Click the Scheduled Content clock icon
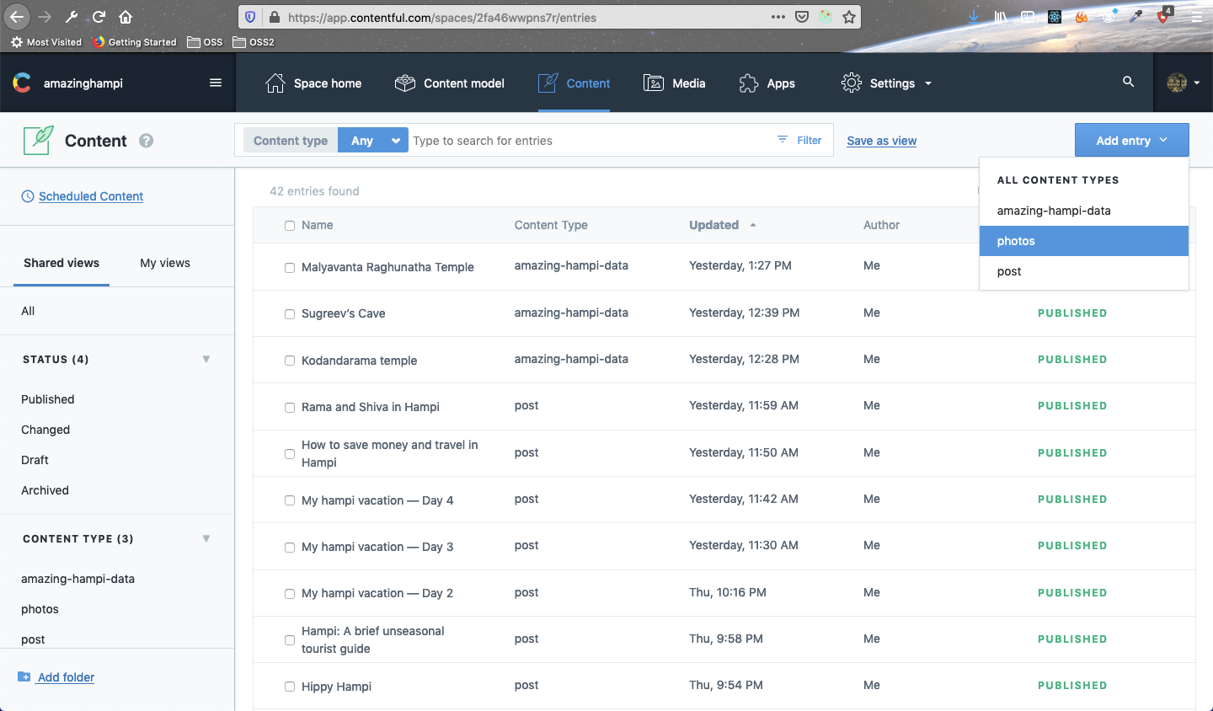The width and height of the screenshot is (1213, 711). pyautogui.click(x=28, y=196)
